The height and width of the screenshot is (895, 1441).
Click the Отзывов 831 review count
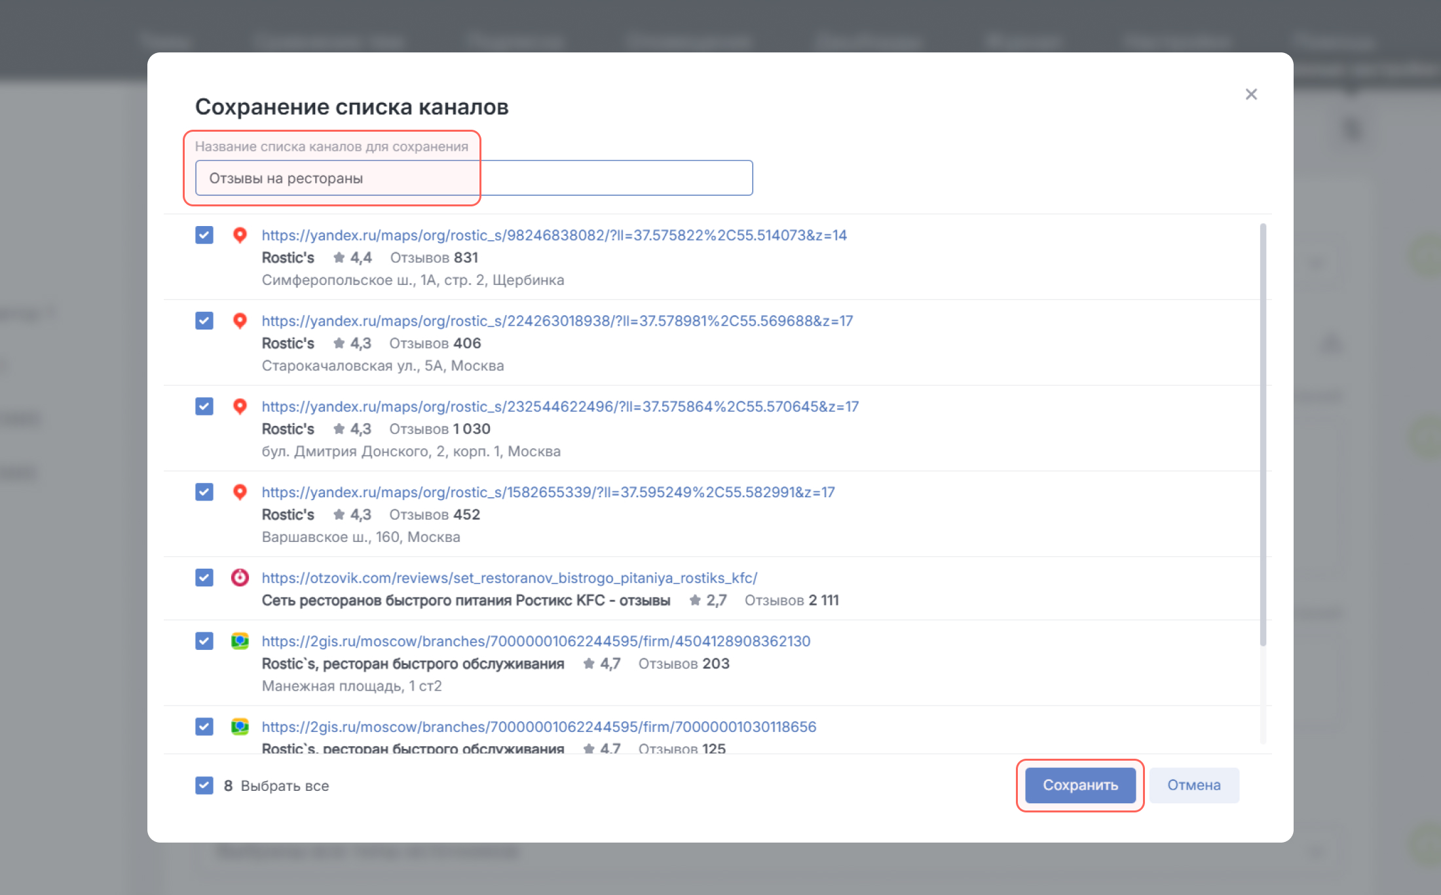(434, 257)
